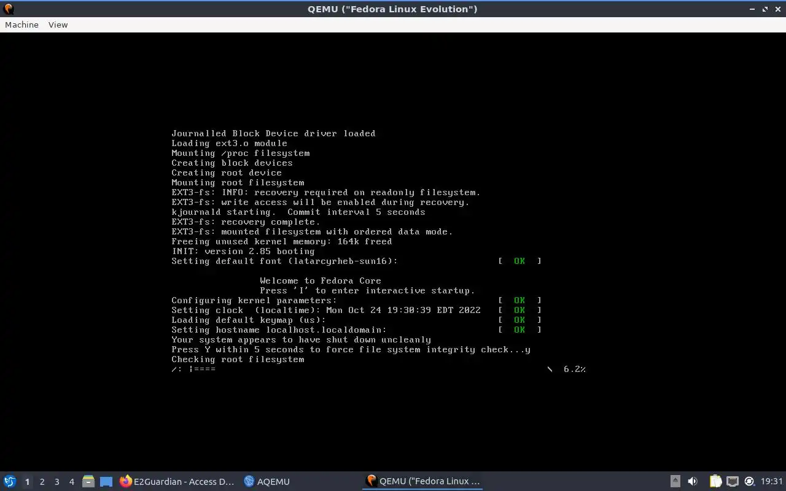Screen dimensions: 786x491
Task: Click OK beside 'Configuring kernel parameters'
Action: 519,300
